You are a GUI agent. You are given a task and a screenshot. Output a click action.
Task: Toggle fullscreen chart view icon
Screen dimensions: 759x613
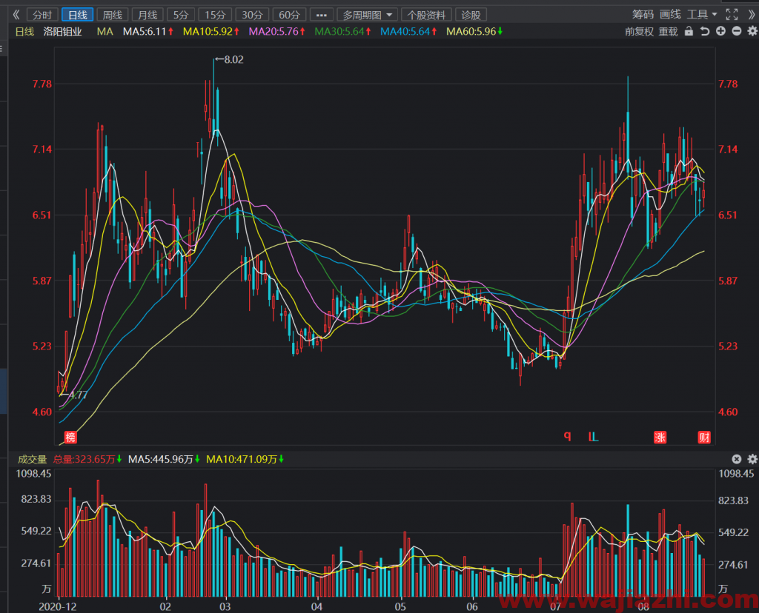[732, 15]
